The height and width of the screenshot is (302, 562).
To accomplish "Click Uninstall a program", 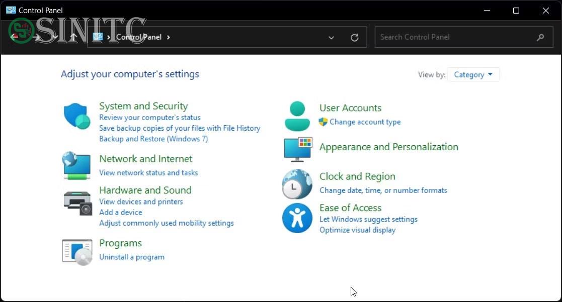I will [x=131, y=257].
